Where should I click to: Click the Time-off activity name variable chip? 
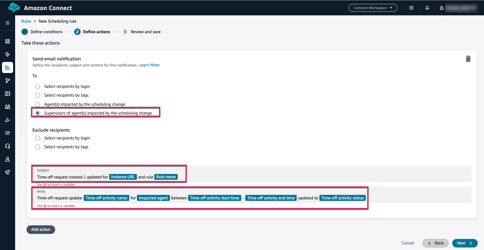coord(106,198)
